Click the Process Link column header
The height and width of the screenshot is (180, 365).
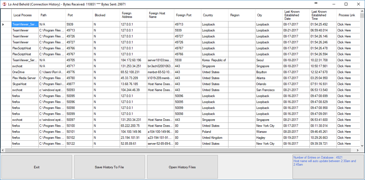click(x=348, y=15)
